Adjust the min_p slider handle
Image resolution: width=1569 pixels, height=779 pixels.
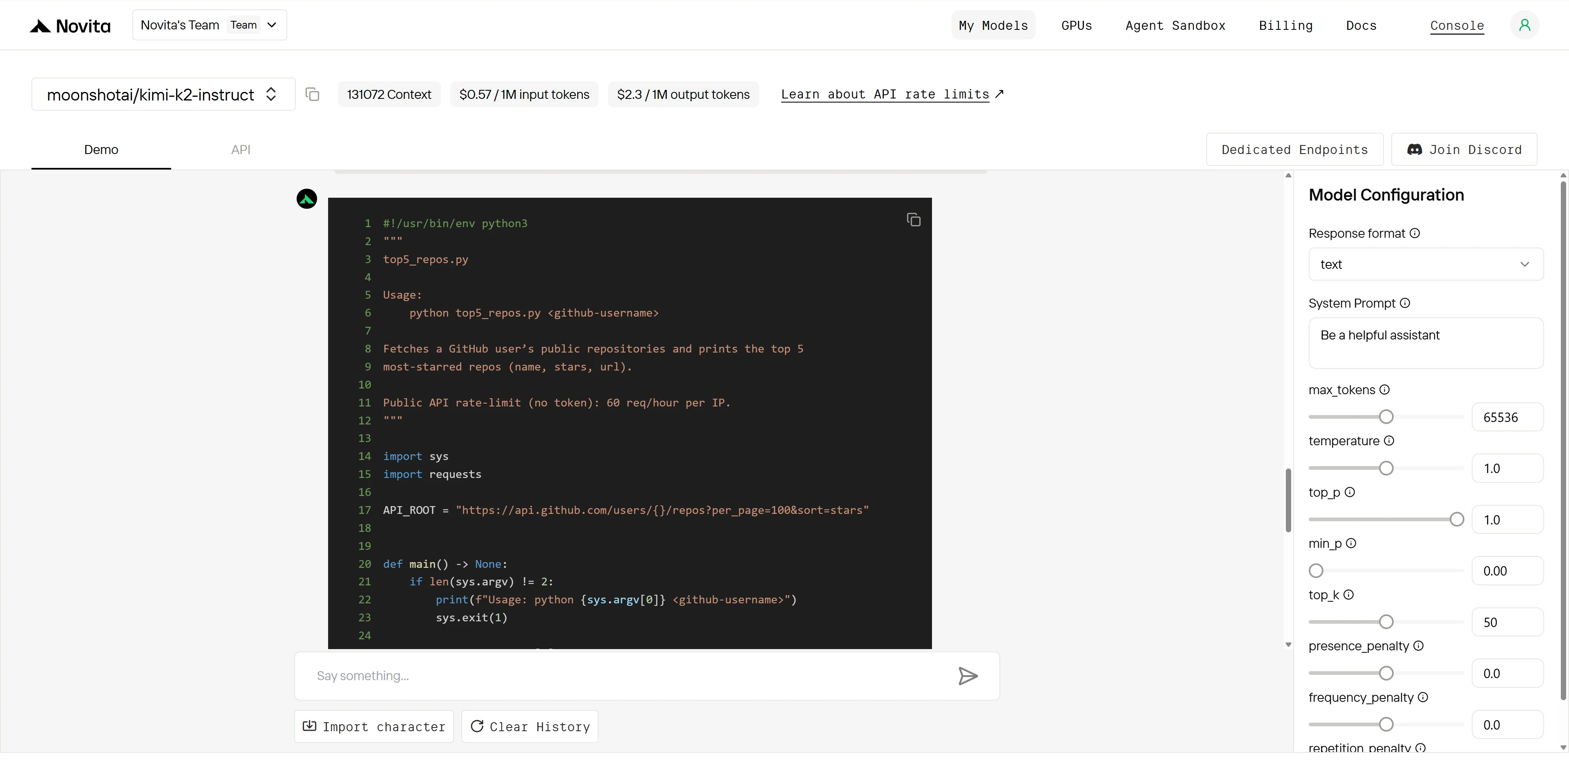[1316, 571]
